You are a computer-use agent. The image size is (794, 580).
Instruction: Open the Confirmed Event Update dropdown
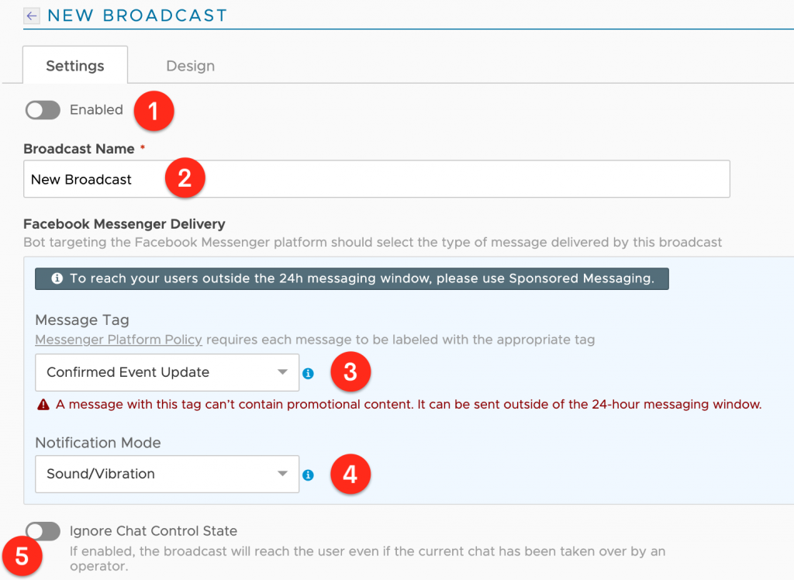(x=167, y=372)
